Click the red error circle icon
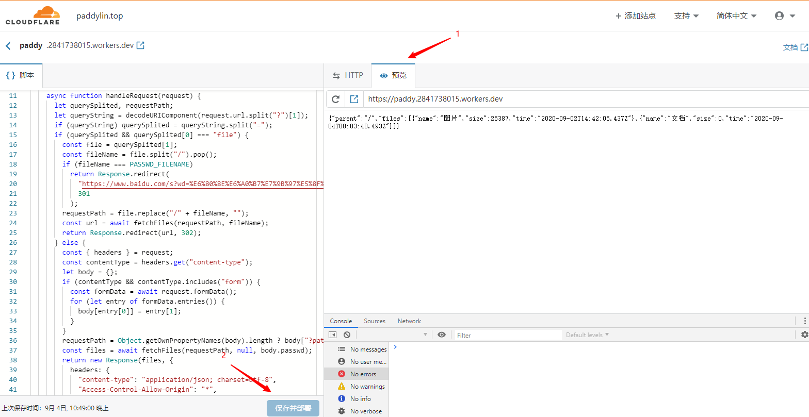 (341, 374)
